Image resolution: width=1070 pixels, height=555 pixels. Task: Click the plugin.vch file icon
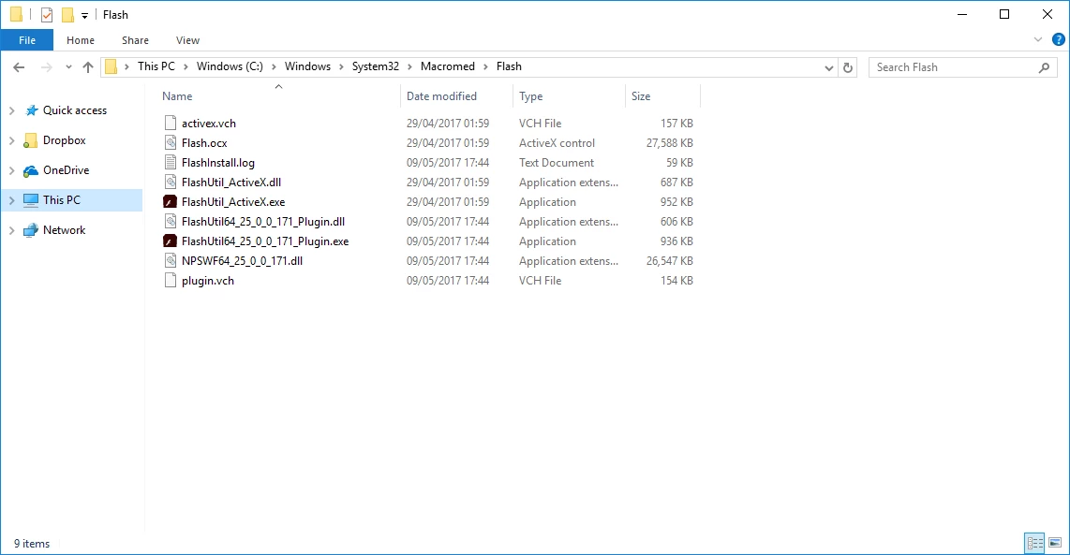point(170,280)
